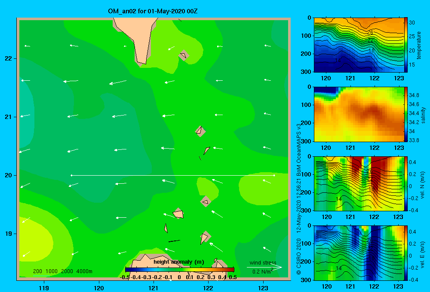430x292 pixels.
Task: Open the vel. E depth-section panel
Action: click(359, 253)
